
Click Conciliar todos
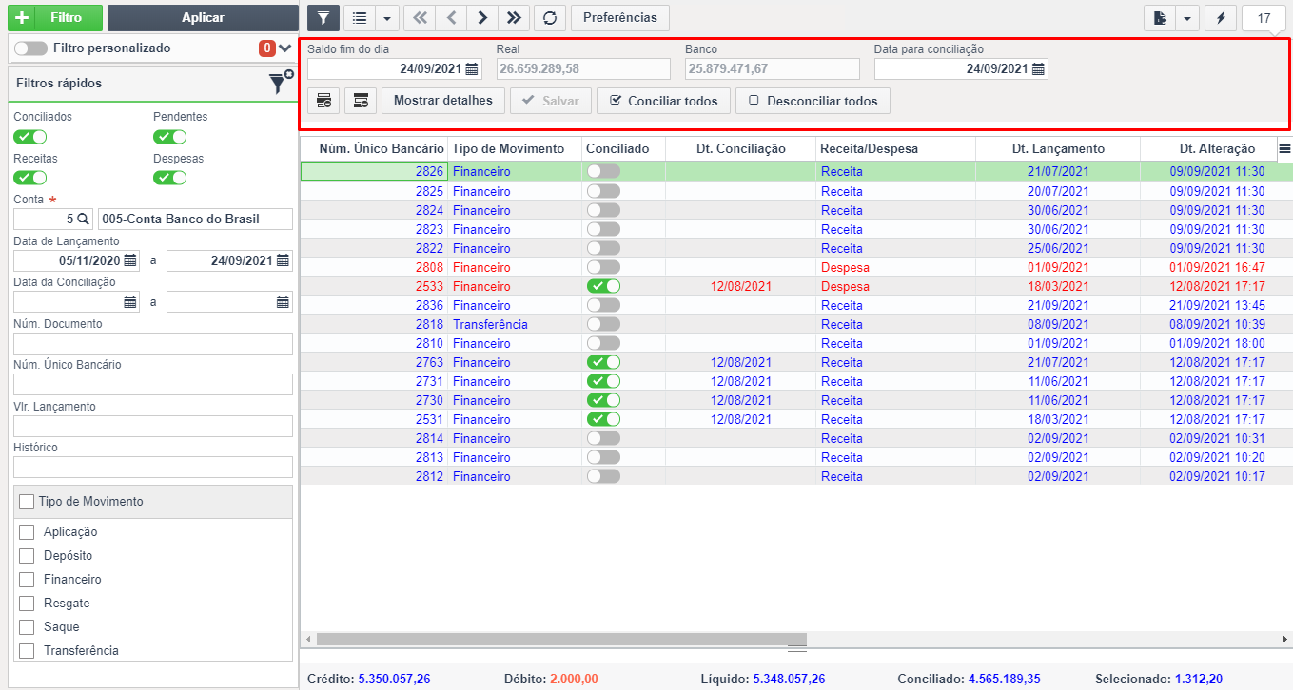(663, 100)
